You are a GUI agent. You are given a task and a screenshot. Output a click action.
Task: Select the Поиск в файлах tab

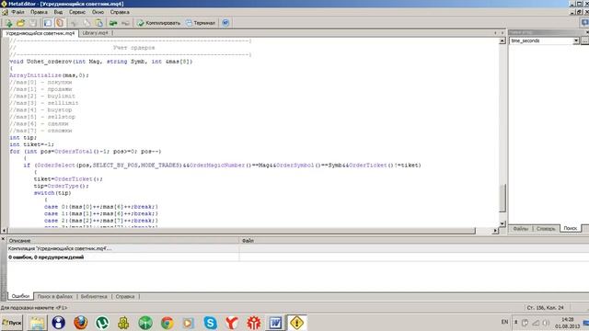click(x=55, y=296)
